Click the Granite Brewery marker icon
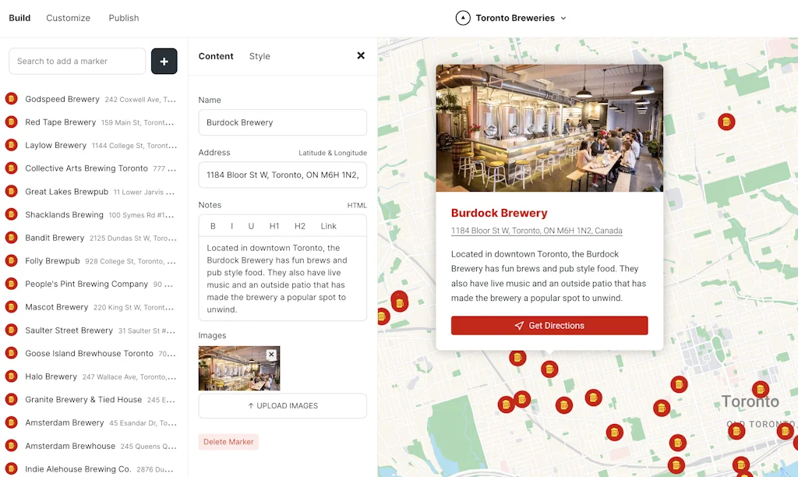This screenshot has width=798, height=477. [11, 399]
